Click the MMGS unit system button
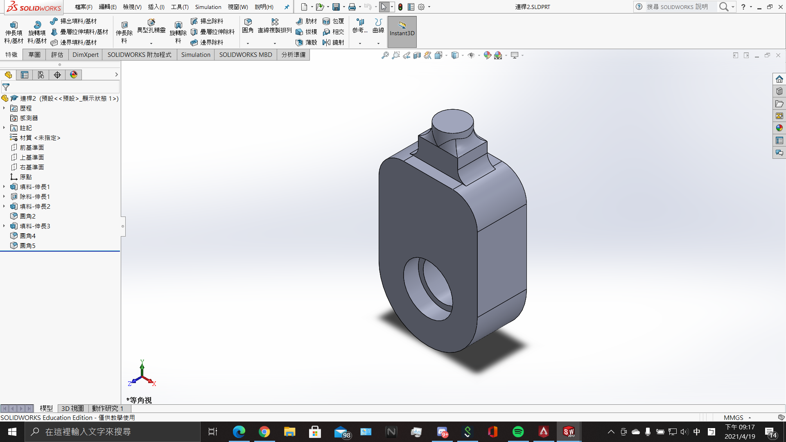 733,417
